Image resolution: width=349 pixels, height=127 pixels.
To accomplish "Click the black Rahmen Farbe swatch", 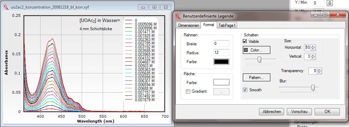I will click(x=221, y=61).
